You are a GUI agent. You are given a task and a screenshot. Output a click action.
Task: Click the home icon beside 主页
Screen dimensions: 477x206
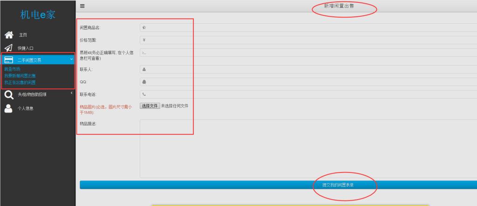(8, 35)
